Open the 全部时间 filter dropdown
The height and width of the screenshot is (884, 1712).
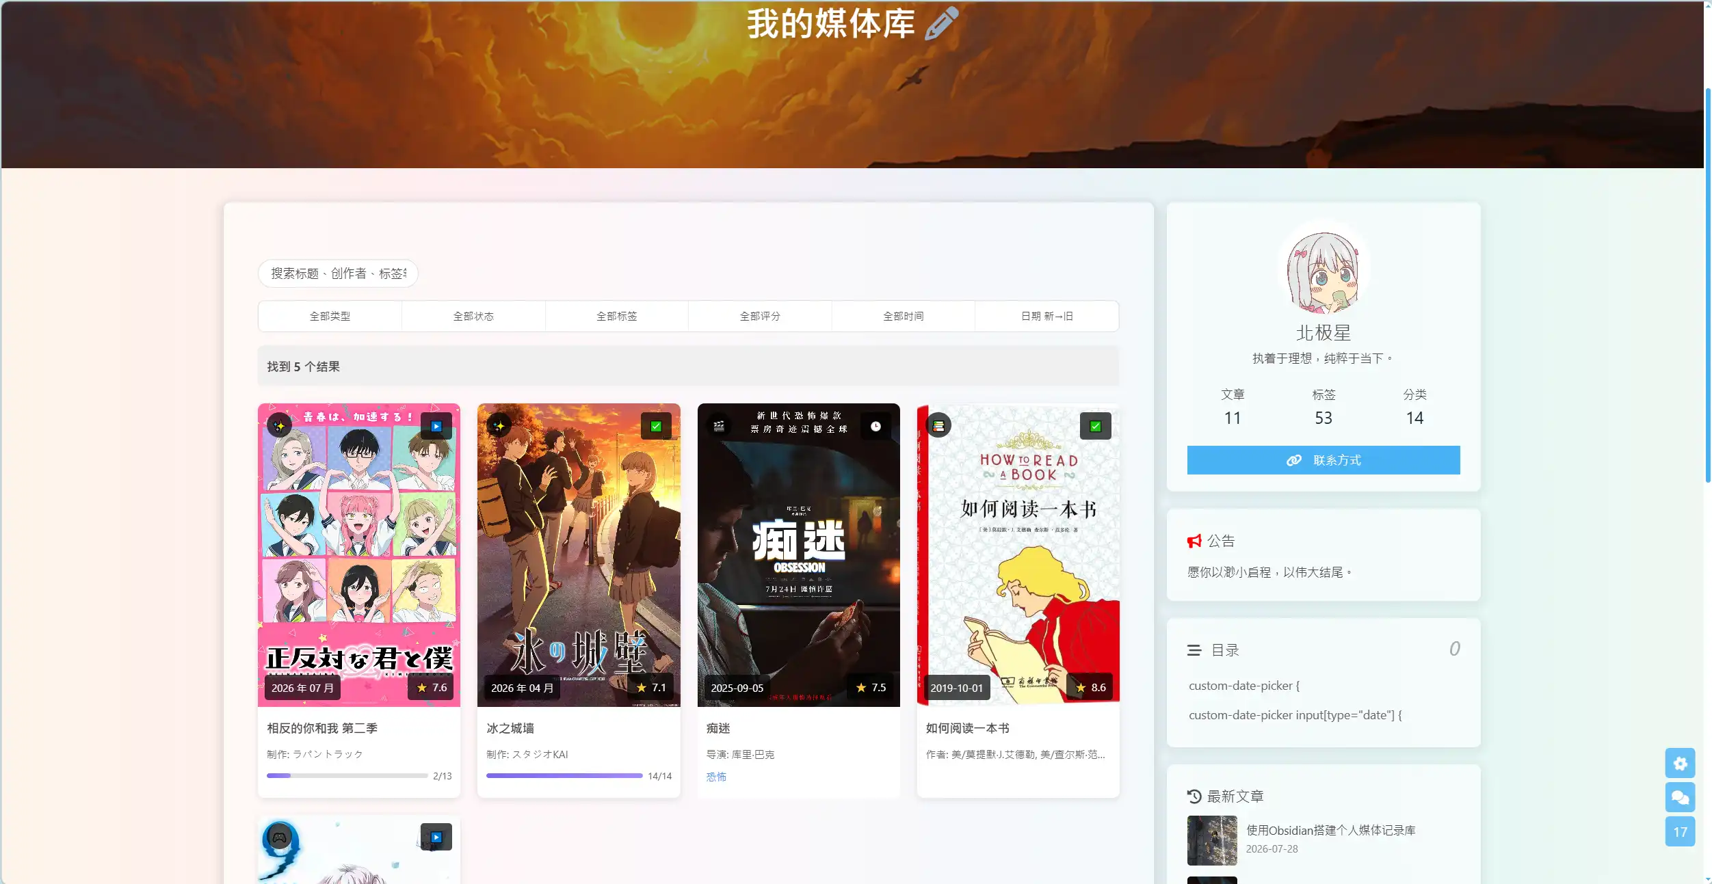[x=904, y=316]
